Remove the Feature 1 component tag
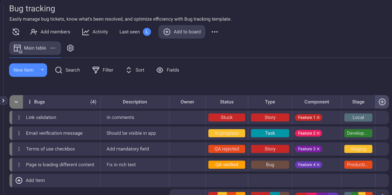The width and height of the screenshot is (392, 195). [318, 118]
